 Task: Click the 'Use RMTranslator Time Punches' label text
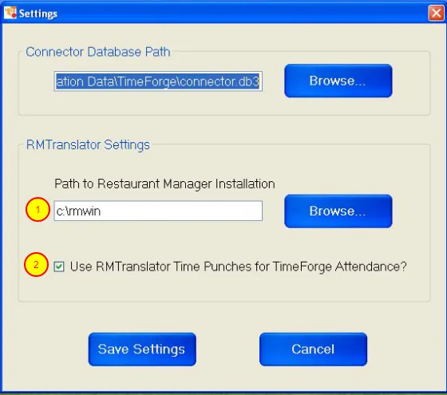pos(238,267)
